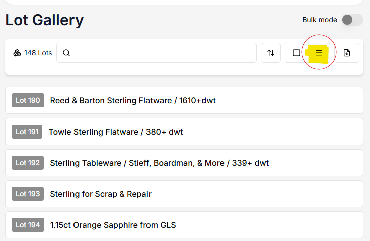370x241 pixels.
Task: Click the Lot Gallery heading
Action: coord(44,20)
